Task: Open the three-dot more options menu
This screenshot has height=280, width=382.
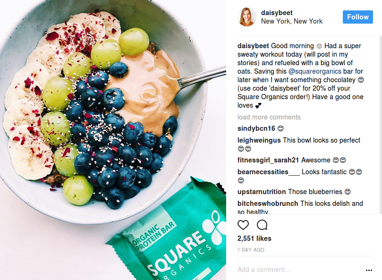Action: (x=369, y=270)
